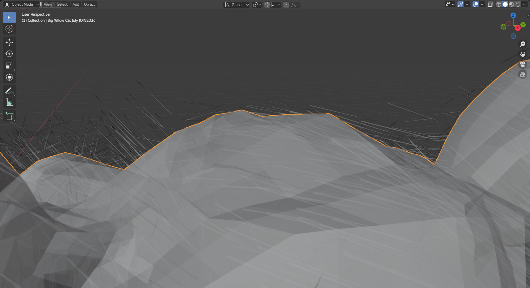The image size is (530, 288).
Task: Toggle X-ray mode
Action: 491,4
